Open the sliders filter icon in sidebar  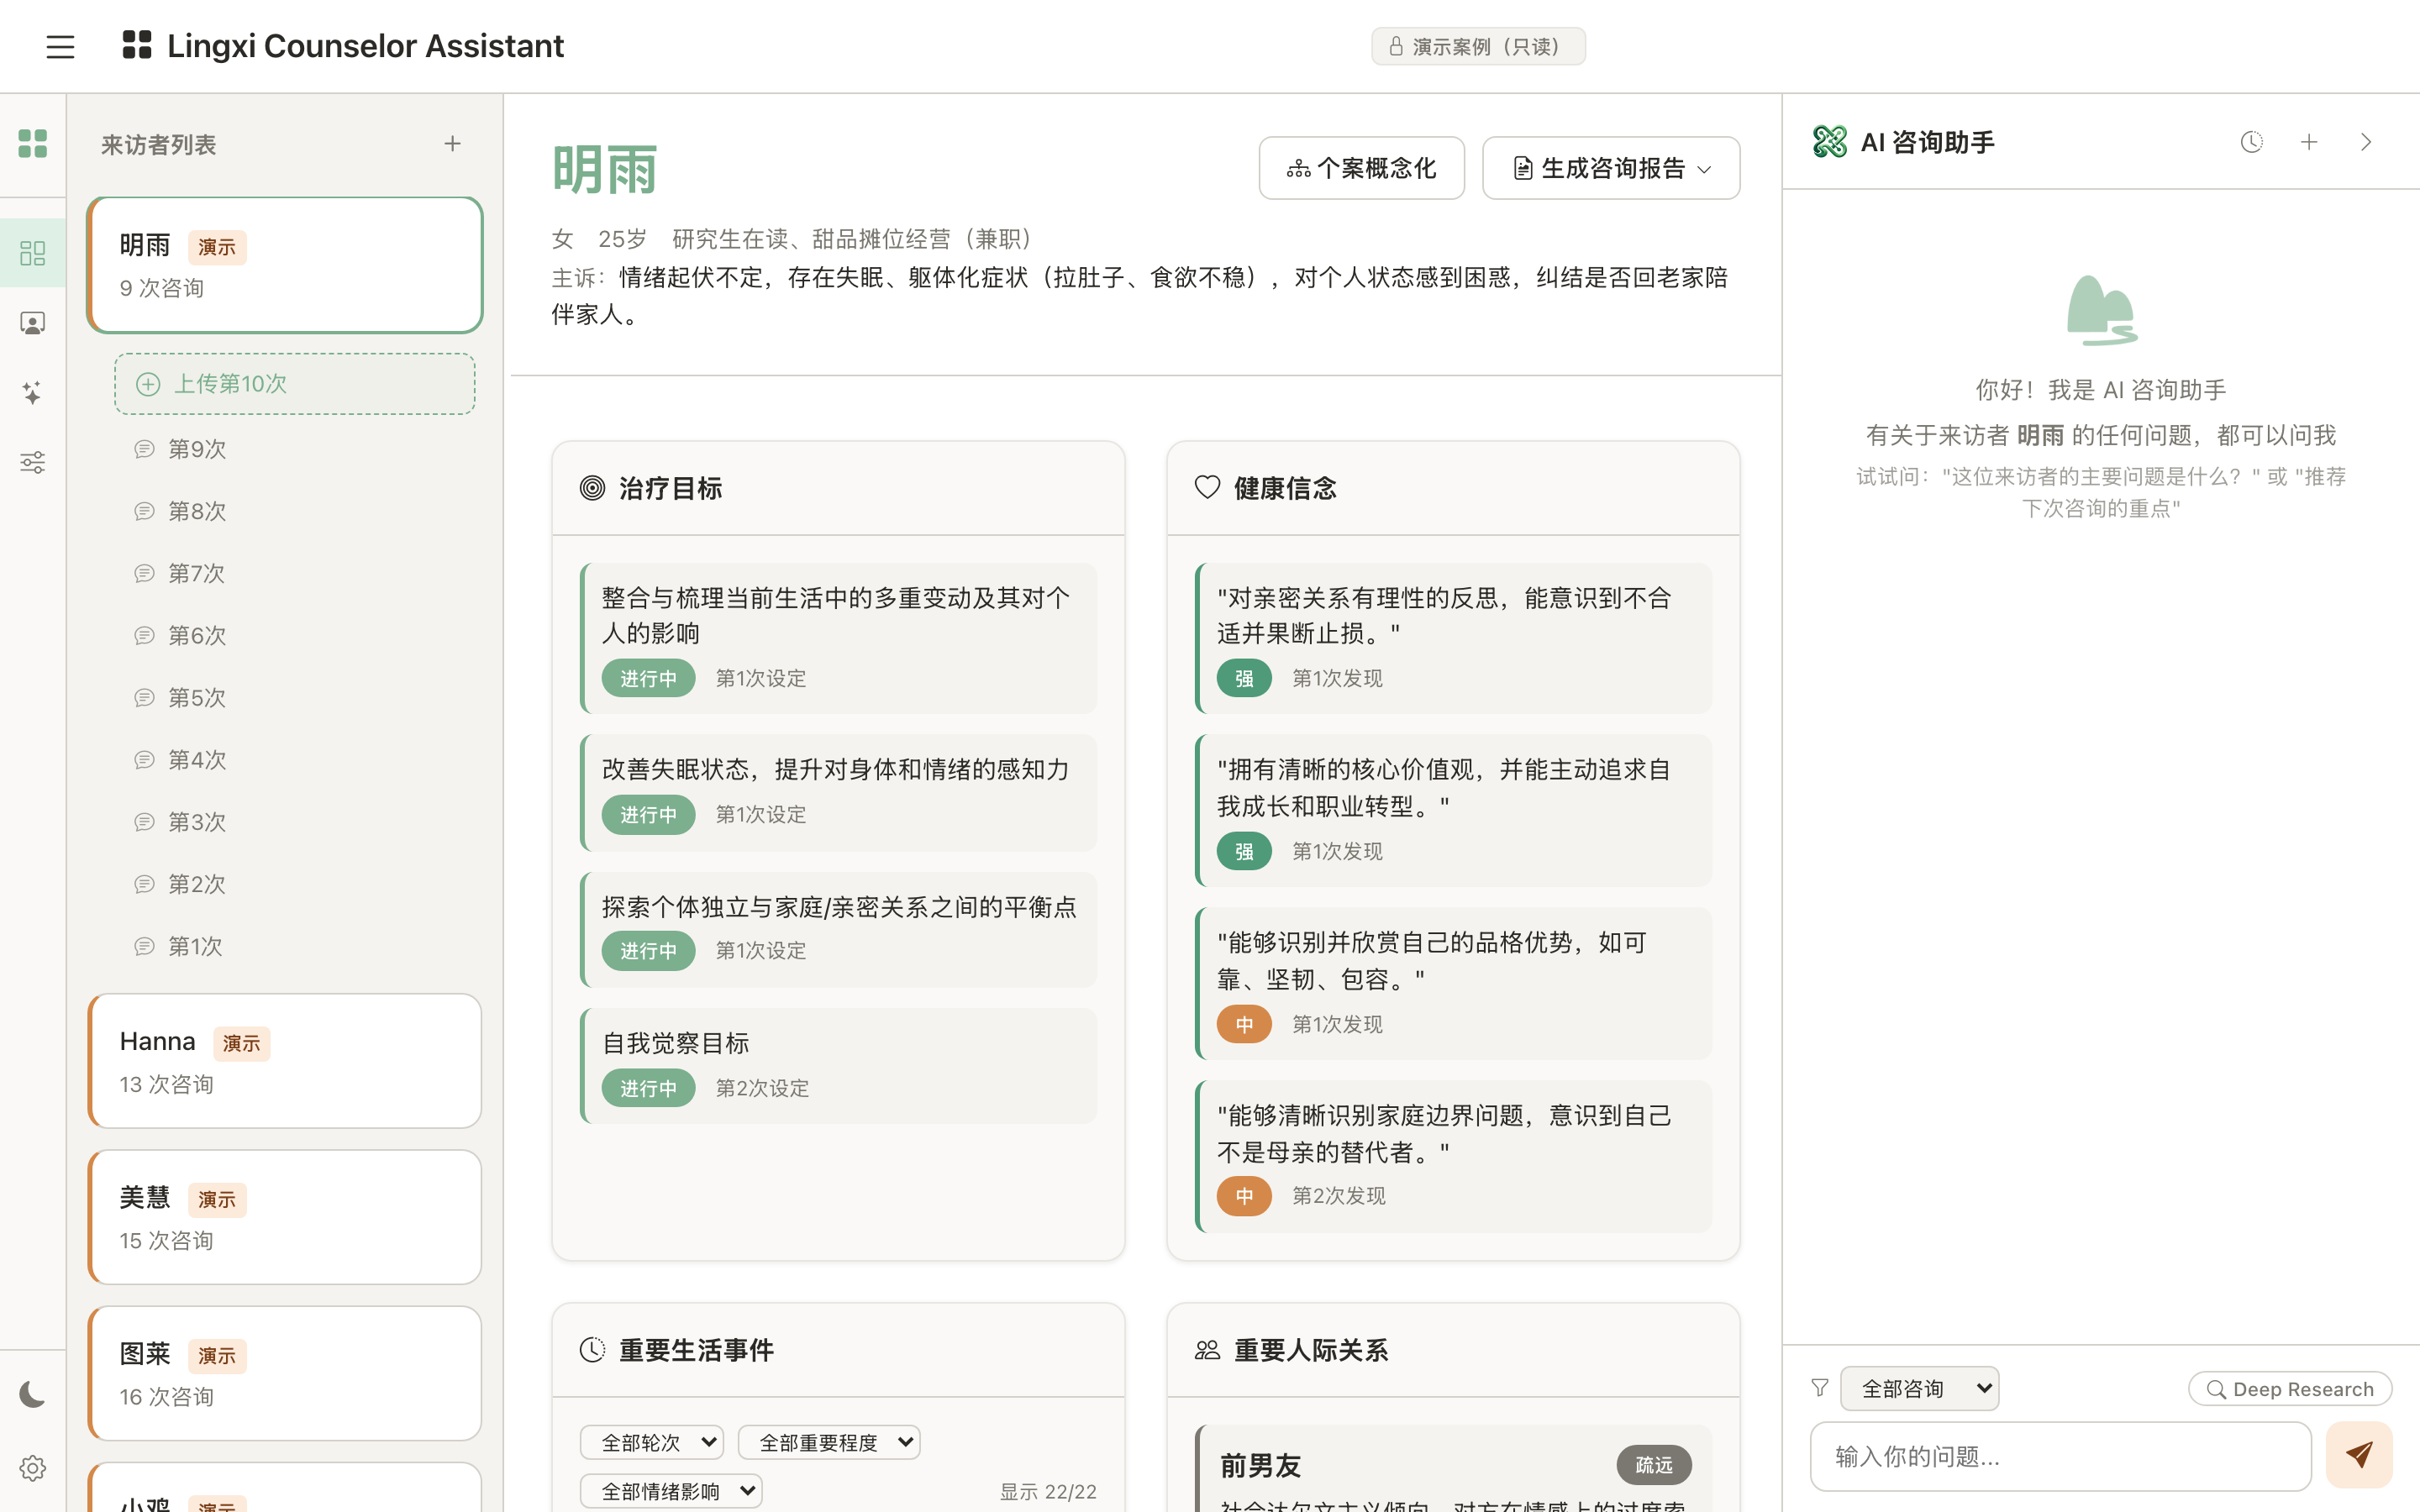click(33, 462)
